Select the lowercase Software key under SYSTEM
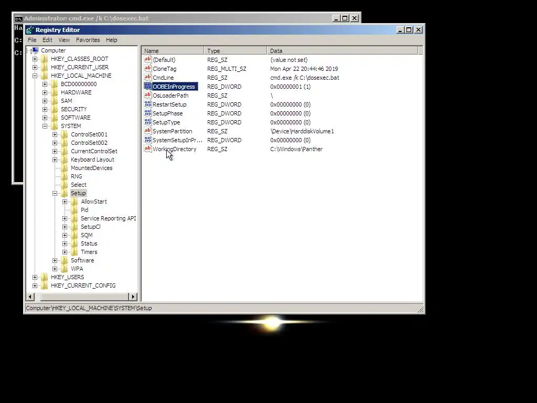Image resolution: width=537 pixels, height=403 pixels. pyautogui.click(x=82, y=260)
